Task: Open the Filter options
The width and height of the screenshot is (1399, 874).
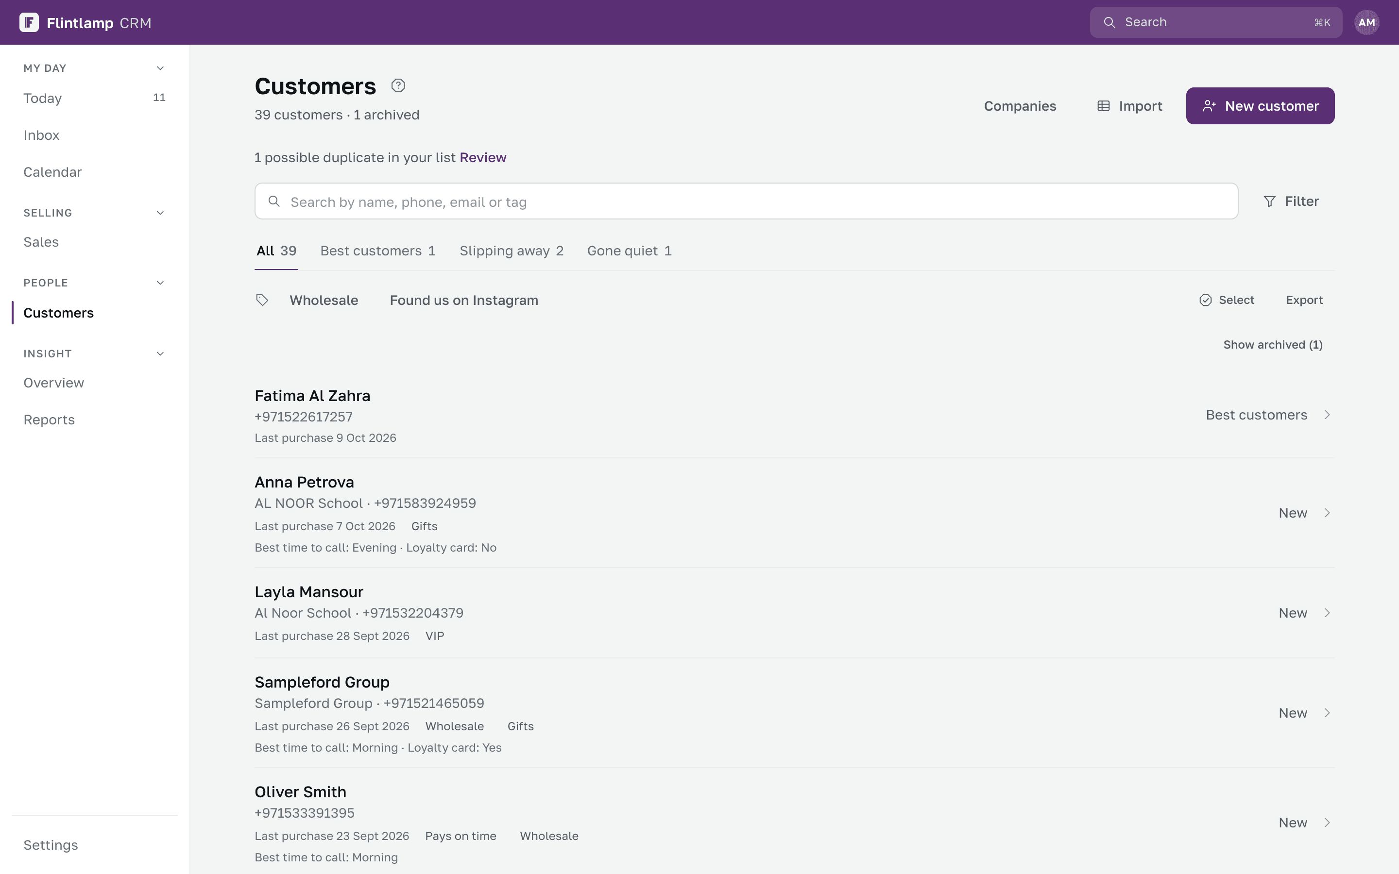Action: point(1291,201)
